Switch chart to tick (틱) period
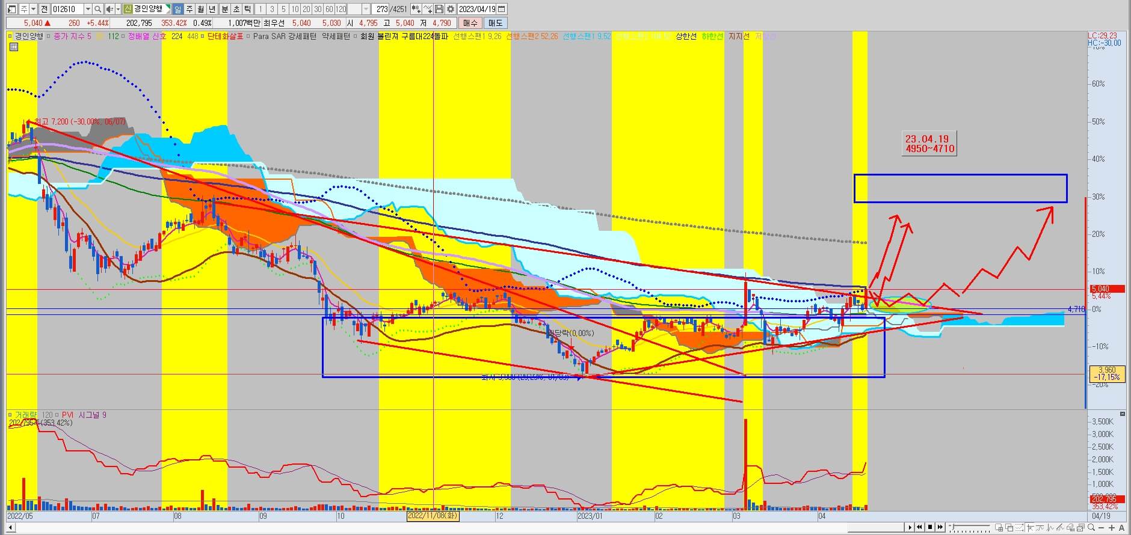The width and height of the screenshot is (1131, 535). tap(247, 9)
